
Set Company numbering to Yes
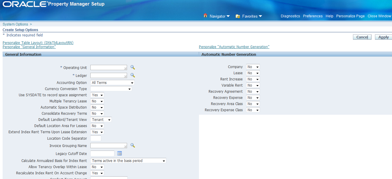coord(253,67)
